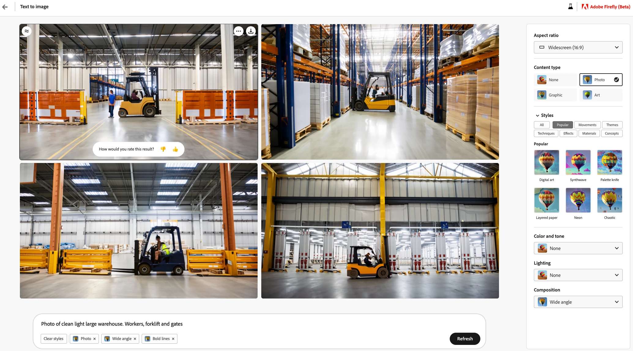The width and height of the screenshot is (633, 351).
Task: Rate result with thumbs down
Action: [163, 149]
